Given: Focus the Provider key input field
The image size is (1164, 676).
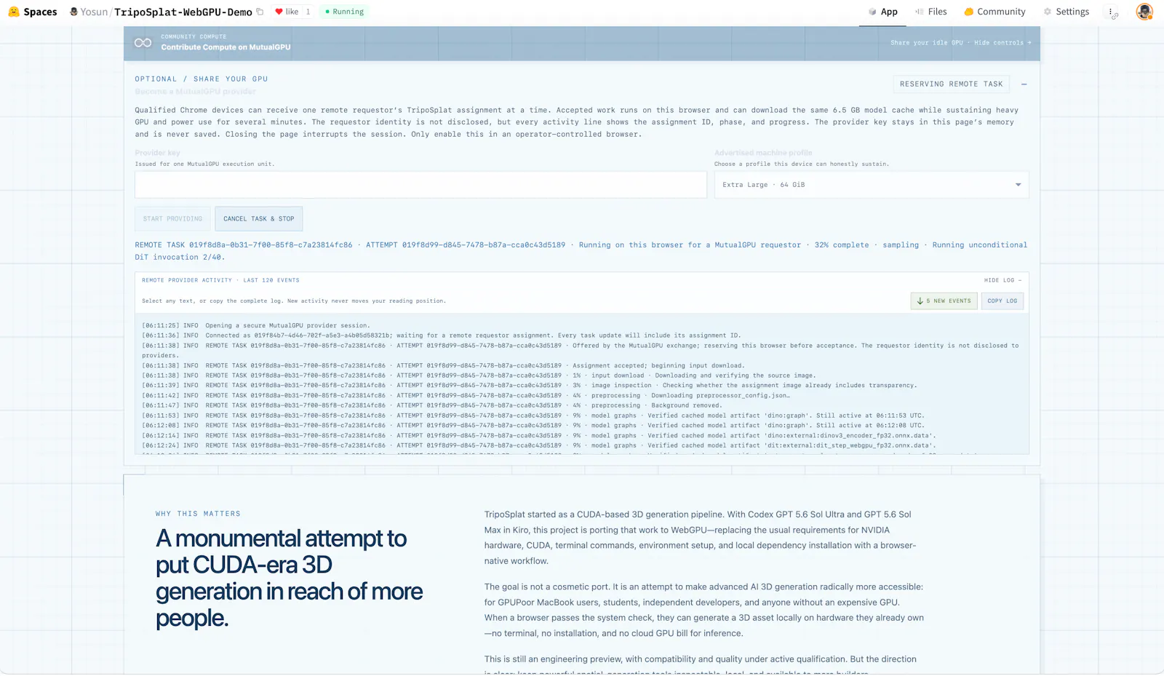Looking at the screenshot, I should (420, 185).
